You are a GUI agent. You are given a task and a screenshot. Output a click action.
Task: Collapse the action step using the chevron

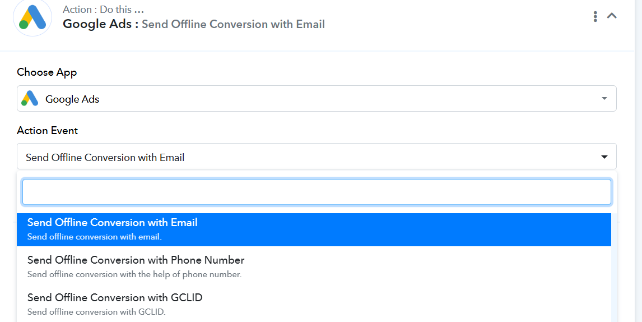(612, 16)
